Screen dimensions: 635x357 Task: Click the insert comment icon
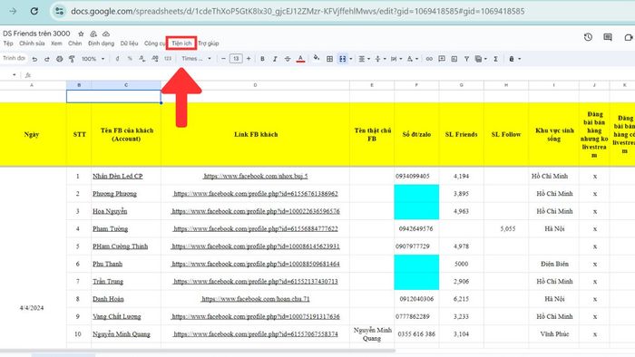point(442,59)
